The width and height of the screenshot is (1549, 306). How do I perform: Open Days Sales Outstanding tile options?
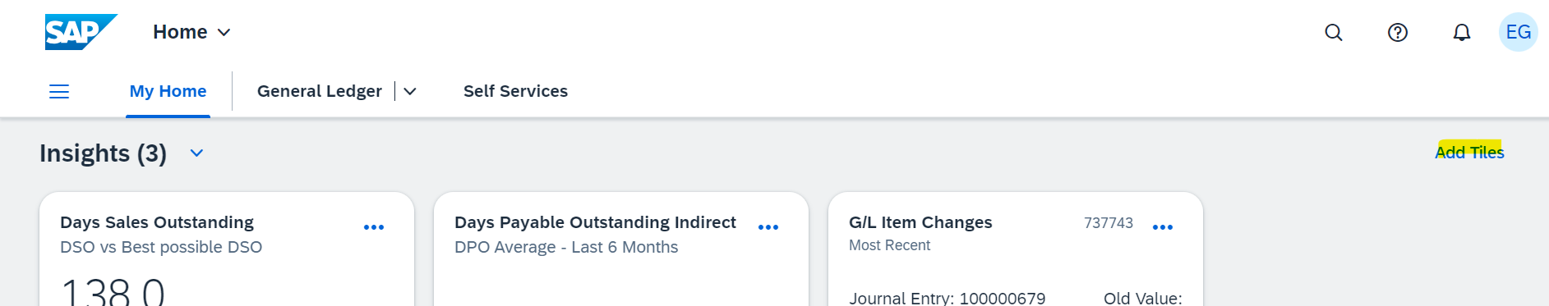coord(374,227)
